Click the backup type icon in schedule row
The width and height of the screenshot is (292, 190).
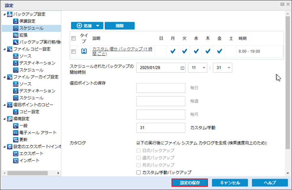[84, 51]
